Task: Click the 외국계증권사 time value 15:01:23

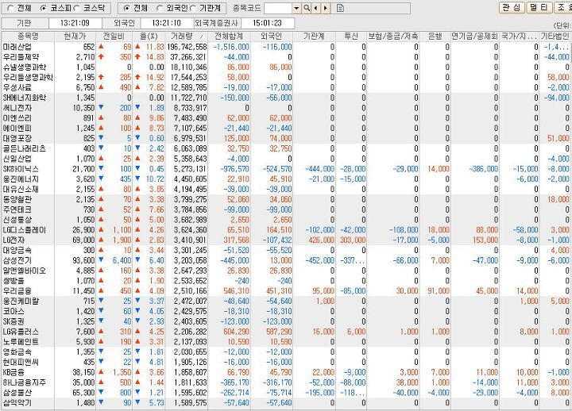Action: coord(267,23)
